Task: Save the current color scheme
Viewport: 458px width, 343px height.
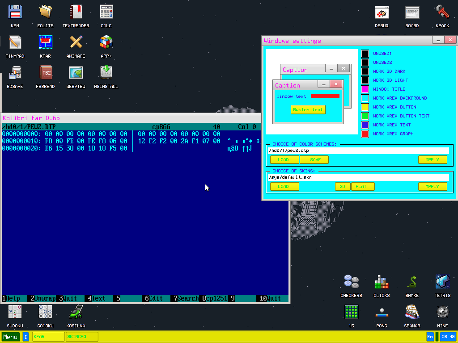Action: [x=314, y=159]
